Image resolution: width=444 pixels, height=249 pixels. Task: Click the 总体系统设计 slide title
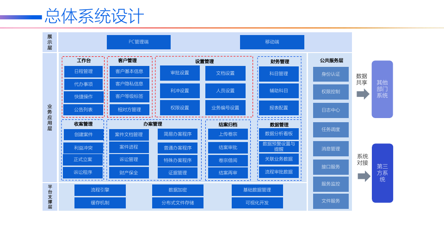point(94,16)
